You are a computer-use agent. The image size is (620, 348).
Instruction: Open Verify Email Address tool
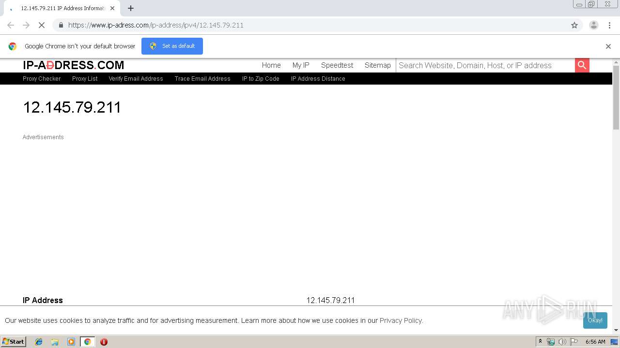[136, 79]
